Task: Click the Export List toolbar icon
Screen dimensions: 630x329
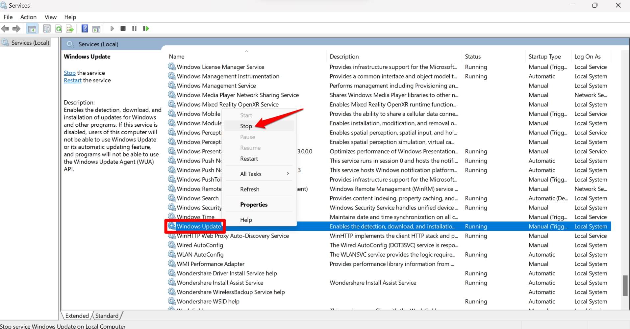Action: (70, 29)
